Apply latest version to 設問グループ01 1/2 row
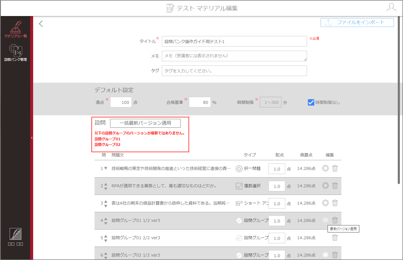The width and height of the screenshot is (403, 260). (x=325, y=220)
